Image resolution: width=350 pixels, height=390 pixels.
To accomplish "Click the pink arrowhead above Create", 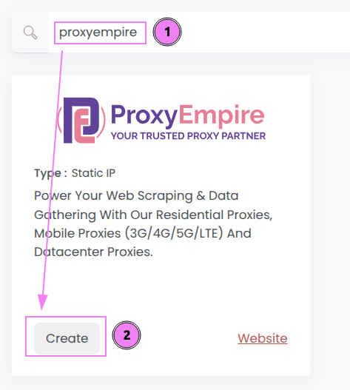I will tap(42, 302).
